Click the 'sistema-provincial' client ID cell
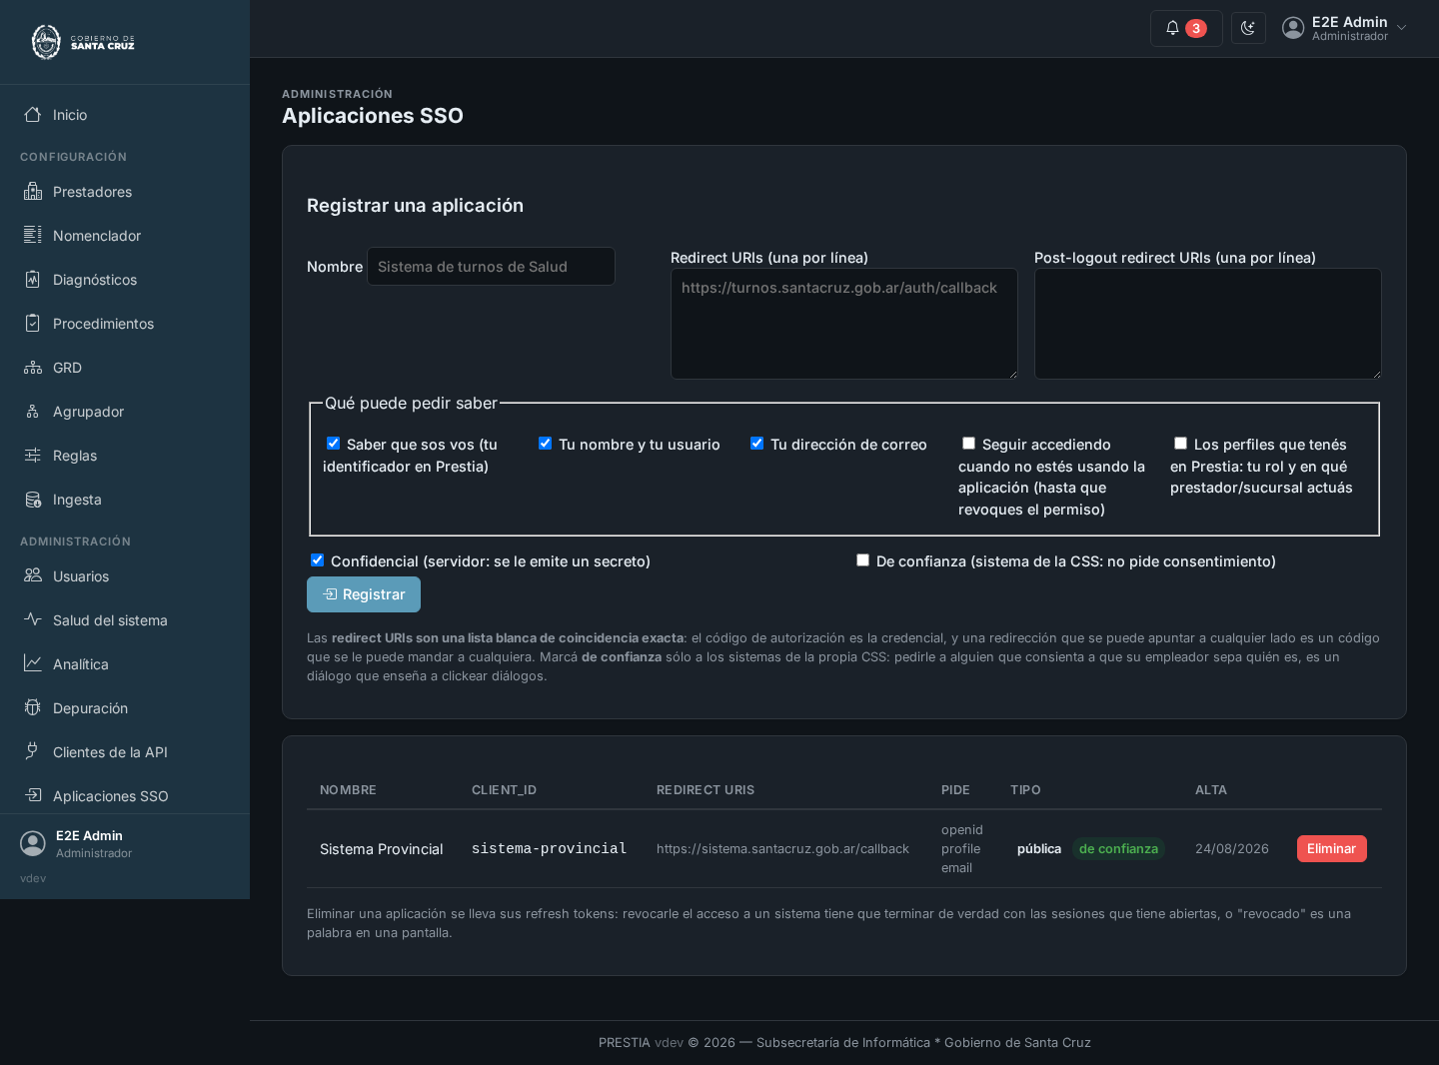 (549, 848)
